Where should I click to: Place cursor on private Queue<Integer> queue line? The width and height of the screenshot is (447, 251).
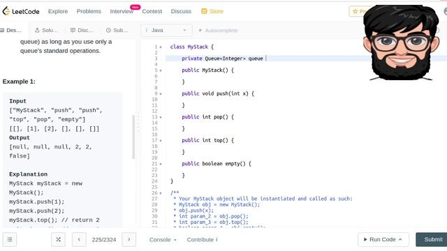(x=222, y=59)
